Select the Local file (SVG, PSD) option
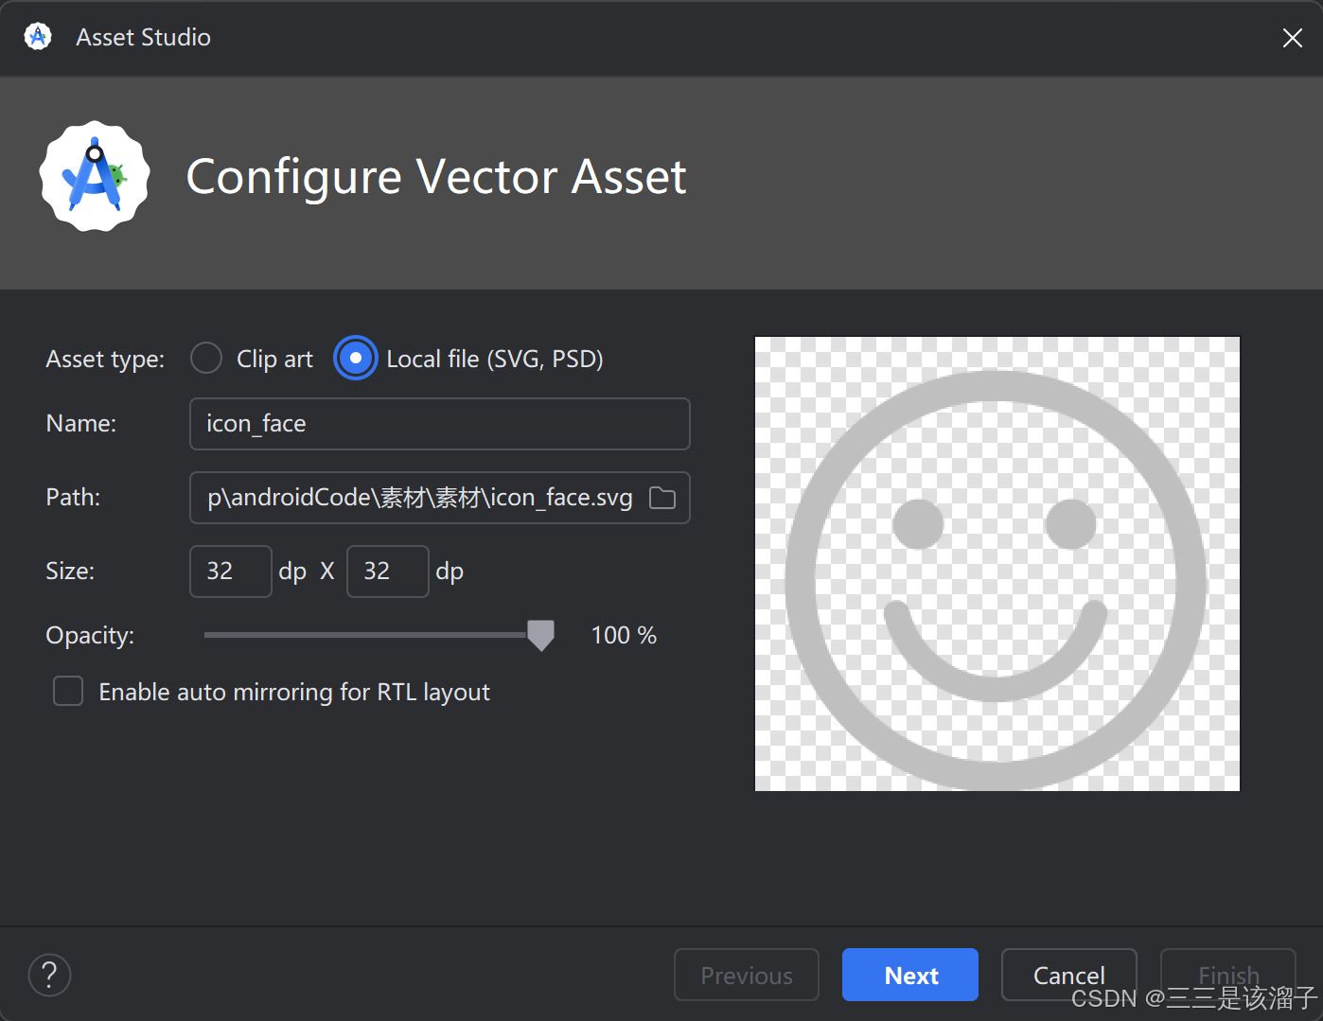 point(356,359)
